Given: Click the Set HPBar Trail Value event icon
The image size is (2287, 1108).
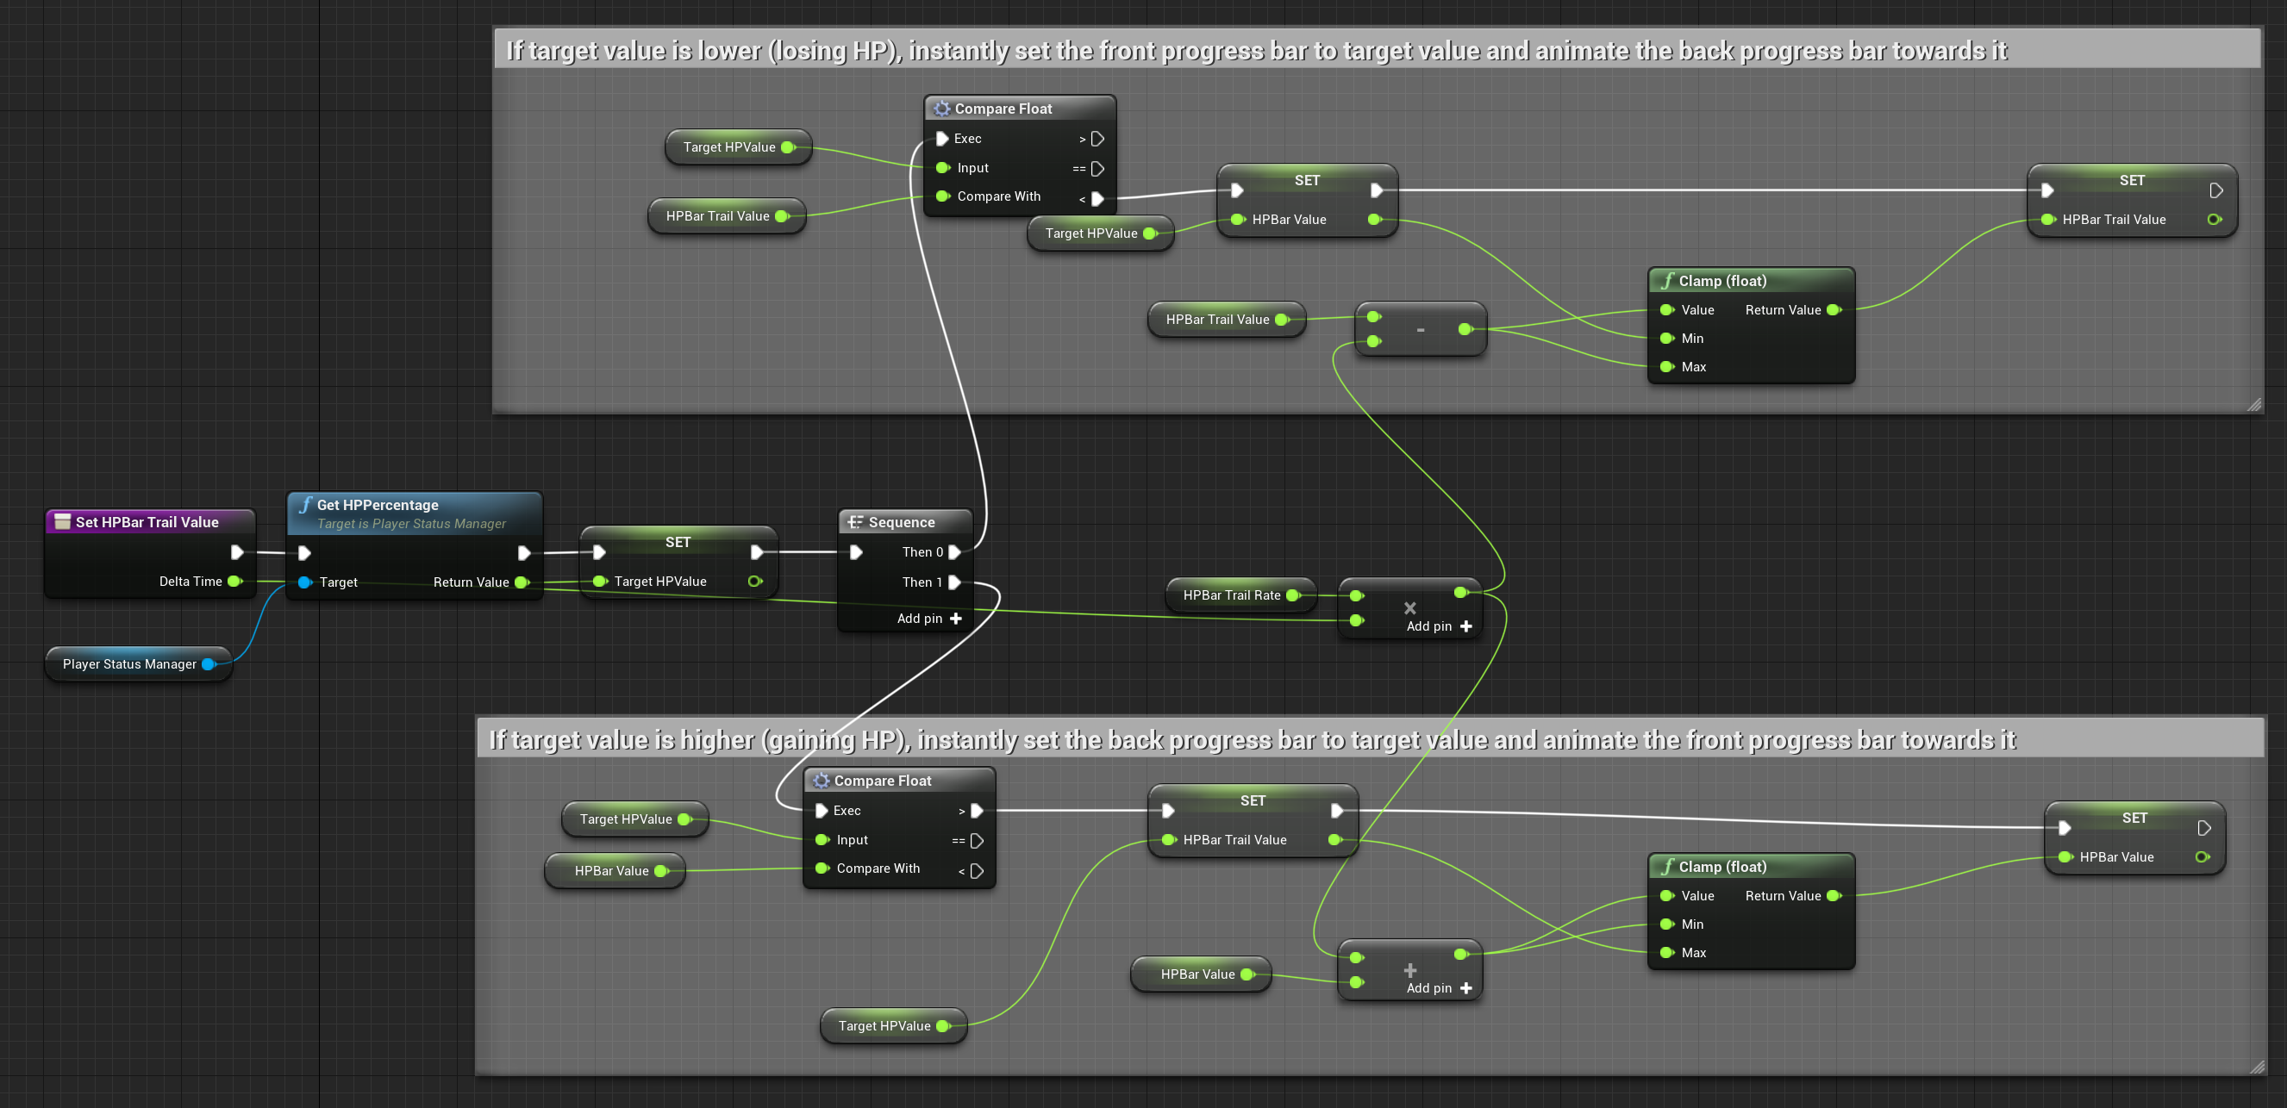Looking at the screenshot, I should coord(62,521).
